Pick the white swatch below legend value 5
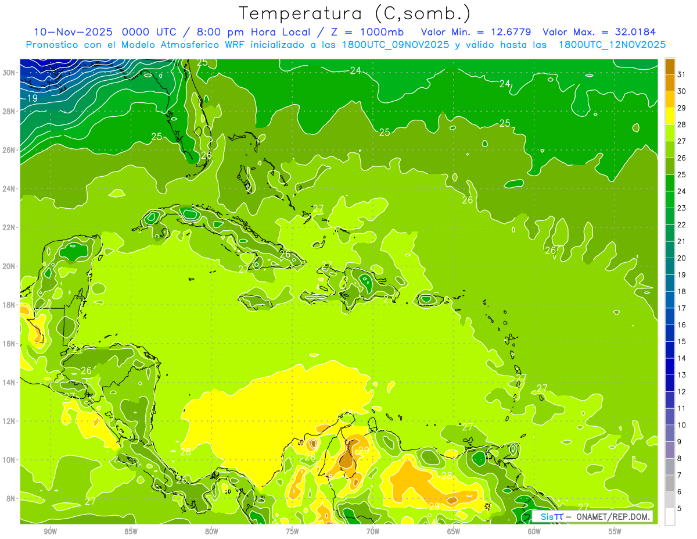The image size is (697, 539). click(x=670, y=517)
